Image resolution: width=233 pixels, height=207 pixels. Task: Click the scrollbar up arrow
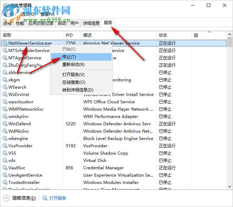[x=230, y=35]
